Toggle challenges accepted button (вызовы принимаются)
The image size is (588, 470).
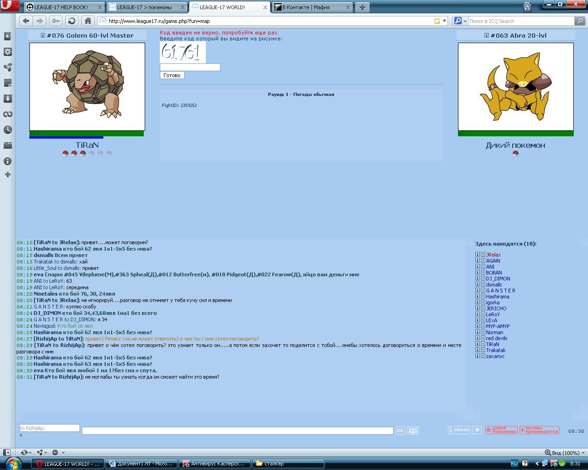[x=539, y=430]
